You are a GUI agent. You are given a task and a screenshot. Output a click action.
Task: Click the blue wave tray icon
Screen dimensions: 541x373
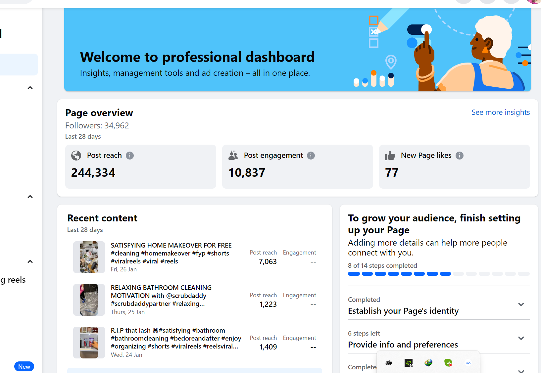coord(468,363)
